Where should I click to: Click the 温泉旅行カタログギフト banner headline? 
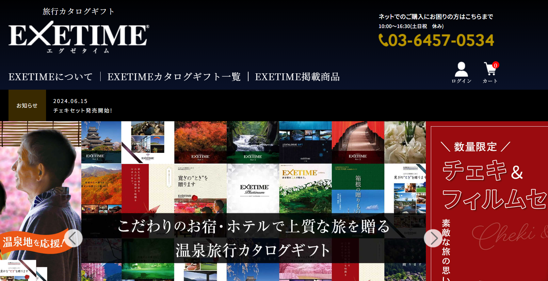253,250
